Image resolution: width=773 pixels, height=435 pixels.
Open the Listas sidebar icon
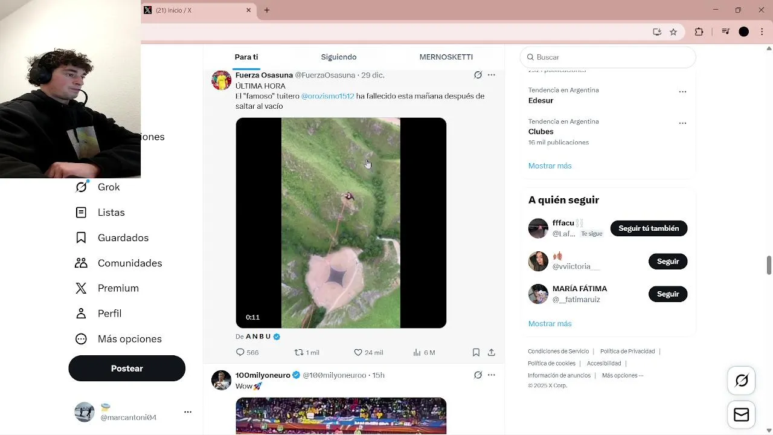point(81,212)
